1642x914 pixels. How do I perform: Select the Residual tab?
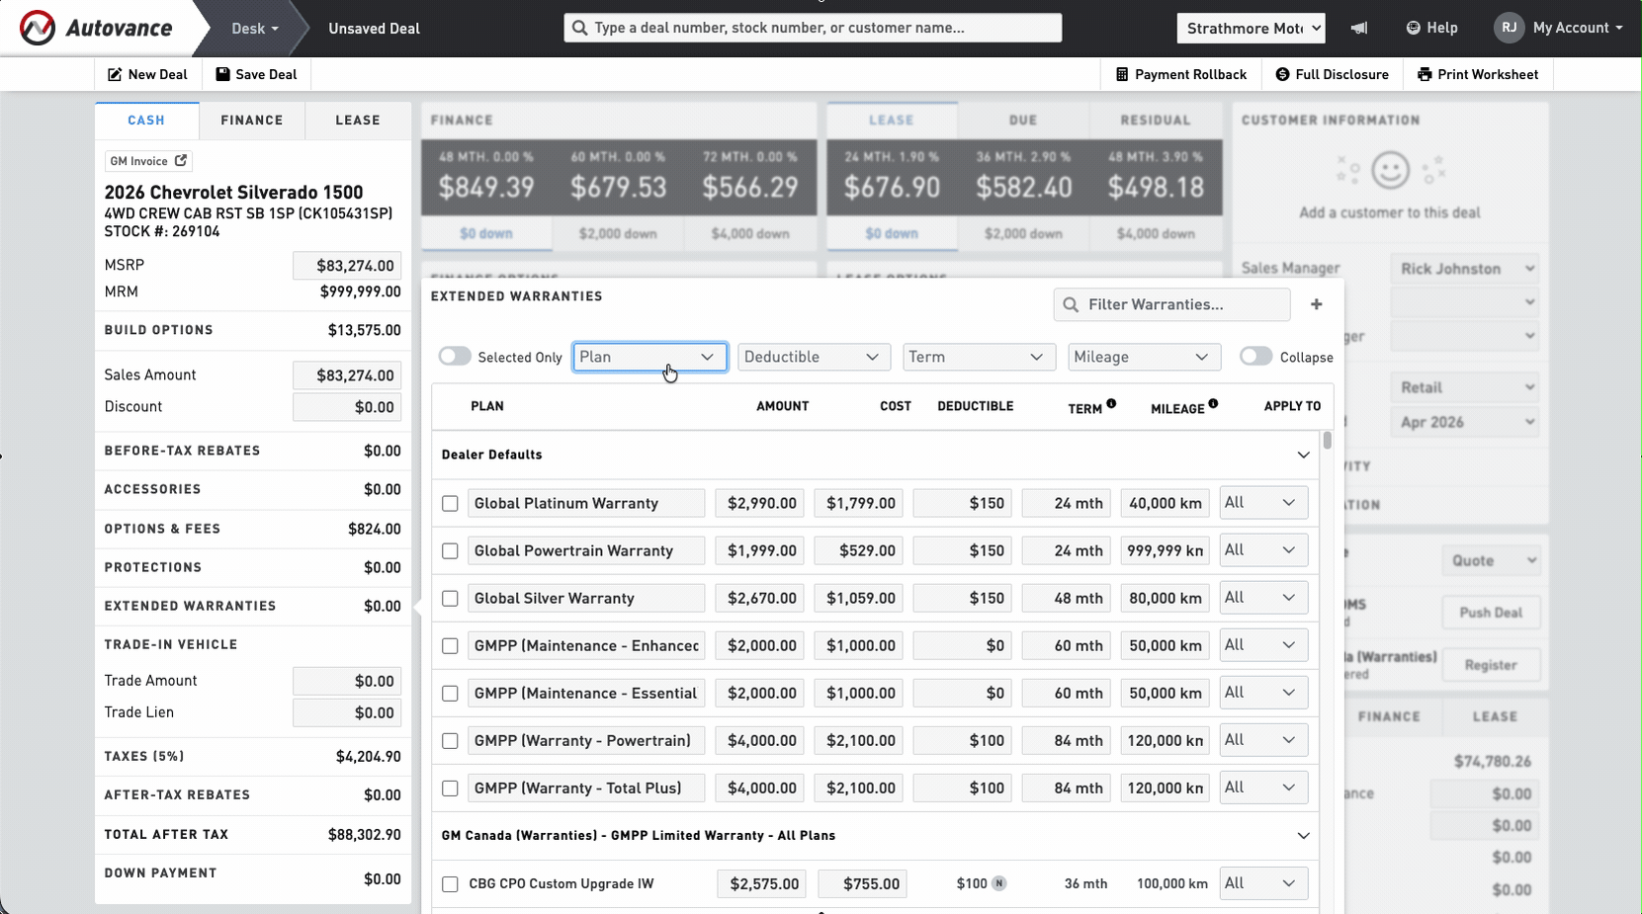click(1156, 120)
